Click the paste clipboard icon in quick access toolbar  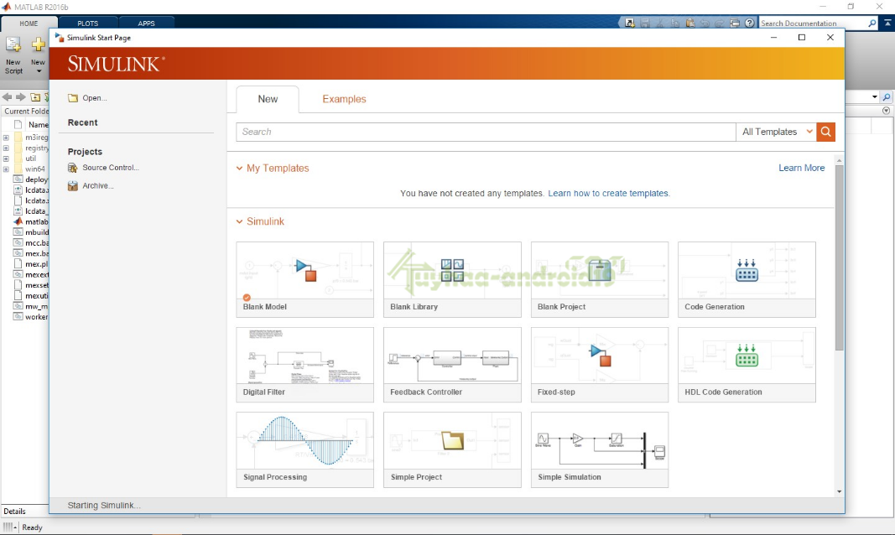[x=690, y=23]
